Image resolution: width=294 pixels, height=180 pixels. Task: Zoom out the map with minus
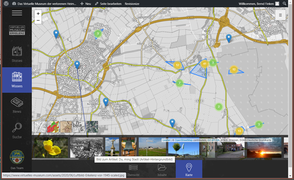[x=38, y=20]
